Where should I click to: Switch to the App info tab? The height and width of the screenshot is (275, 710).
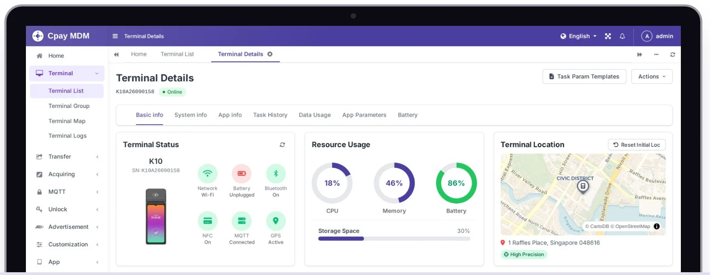click(230, 115)
